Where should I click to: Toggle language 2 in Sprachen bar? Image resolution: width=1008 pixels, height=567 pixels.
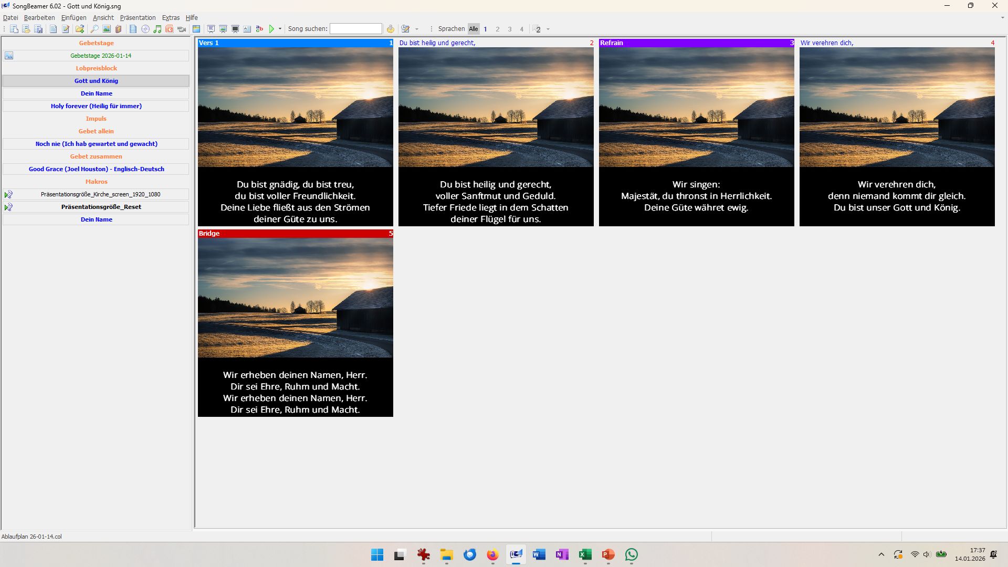pyautogui.click(x=498, y=29)
